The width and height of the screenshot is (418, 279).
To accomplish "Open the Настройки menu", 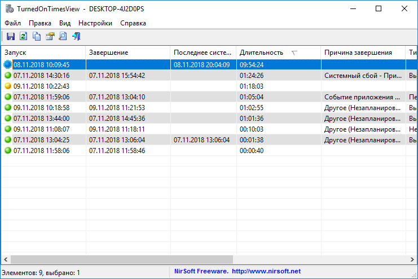I will coord(95,23).
